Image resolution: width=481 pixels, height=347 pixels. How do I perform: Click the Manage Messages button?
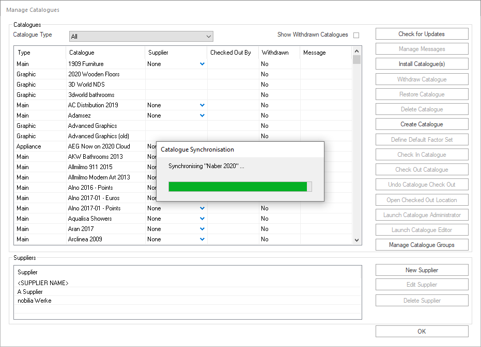[x=422, y=49]
